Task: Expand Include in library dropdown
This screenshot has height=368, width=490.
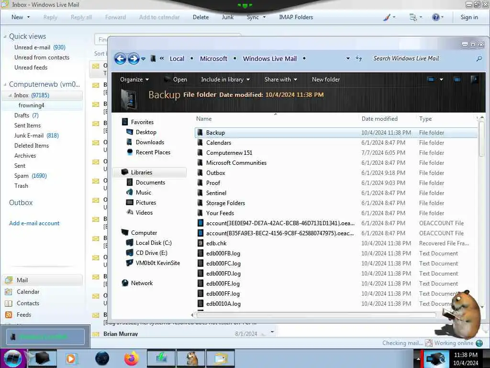Action: point(225,80)
